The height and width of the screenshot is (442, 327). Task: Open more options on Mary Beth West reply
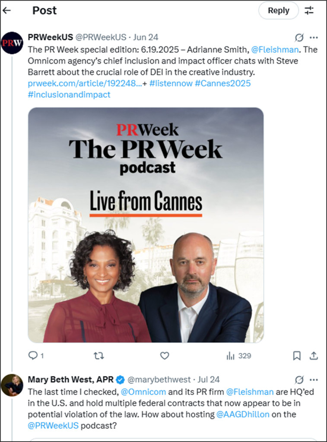point(314,380)
